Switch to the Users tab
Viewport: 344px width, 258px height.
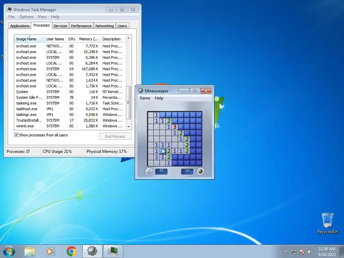click(122, 26)
